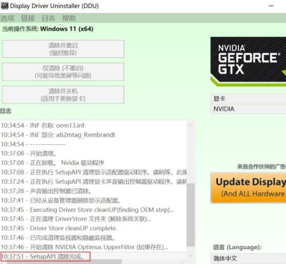The image size is (286, 264).
Task: Click the 清除并重启 (强烈推荐) button
Action: point(63,49)
